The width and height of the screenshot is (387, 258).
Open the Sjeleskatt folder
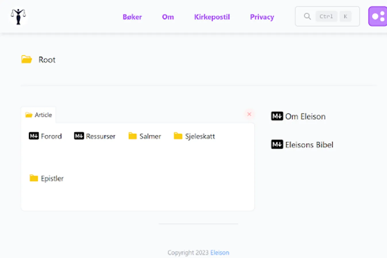pyautogui.click(x=200, y=136)
